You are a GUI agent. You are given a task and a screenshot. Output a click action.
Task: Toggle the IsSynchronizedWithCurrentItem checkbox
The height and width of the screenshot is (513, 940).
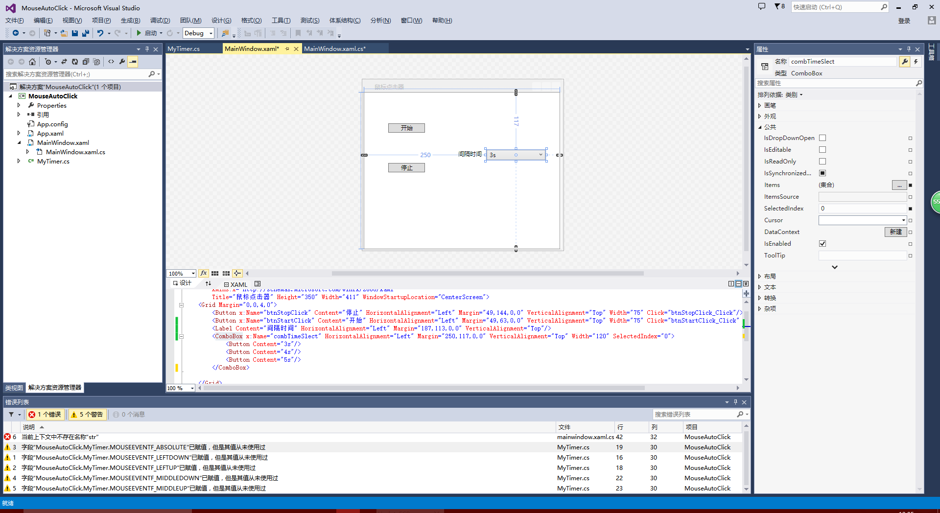(x=822, y=173)
